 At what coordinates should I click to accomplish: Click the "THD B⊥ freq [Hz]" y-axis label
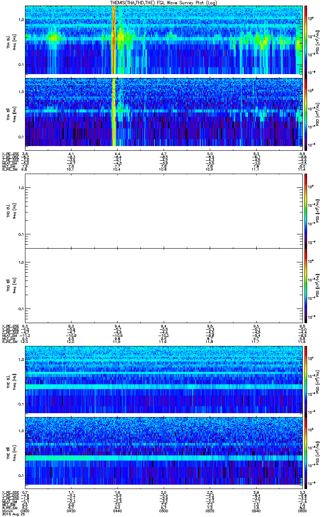(x=11, y=210)
